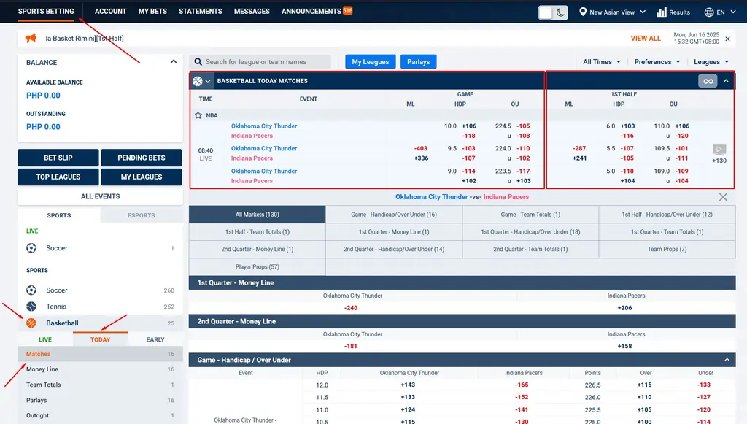
Task: Toggle the infinity view button in header
Action: pos(708,81)
